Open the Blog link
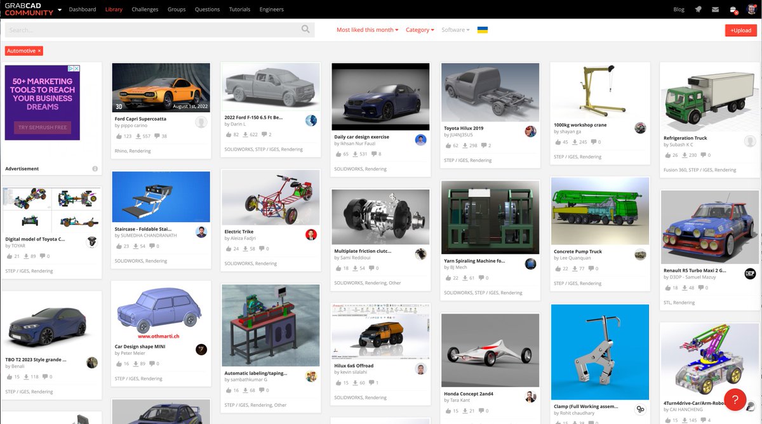 pyautogui.click(x=678, y=9)
